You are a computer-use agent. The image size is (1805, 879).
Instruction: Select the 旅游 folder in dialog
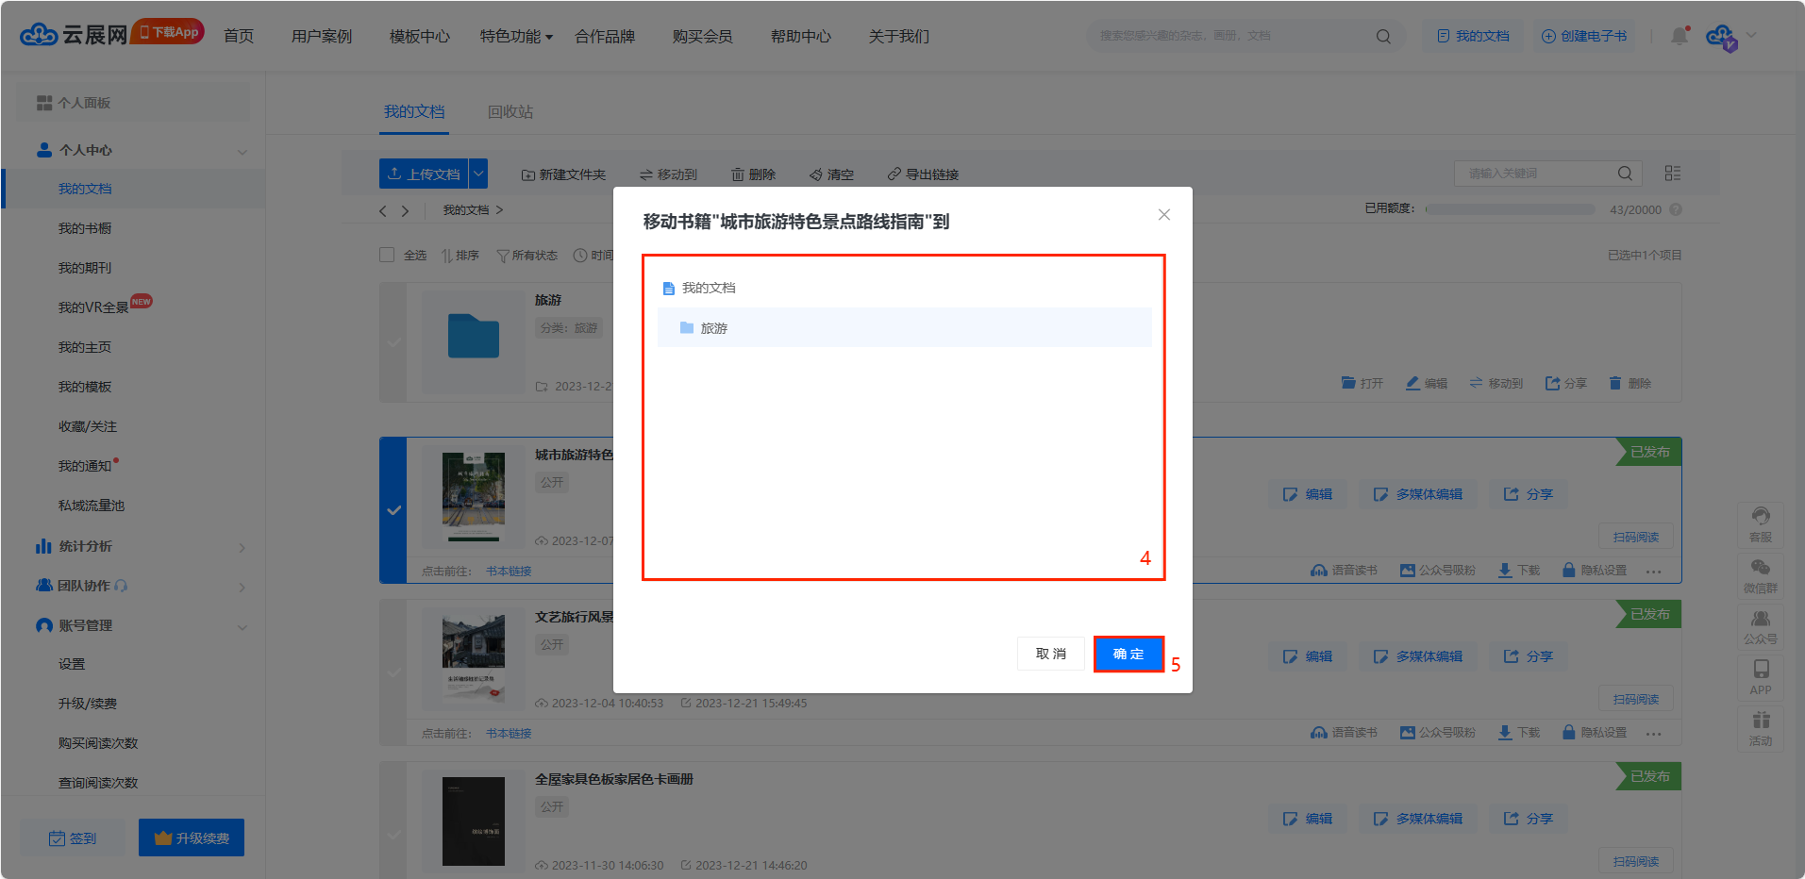pos(714,328)
